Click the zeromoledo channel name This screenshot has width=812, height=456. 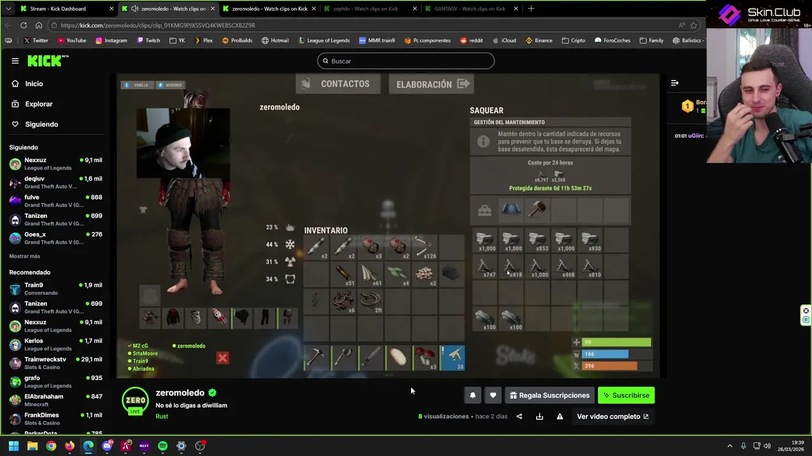[x=180, y=393]
